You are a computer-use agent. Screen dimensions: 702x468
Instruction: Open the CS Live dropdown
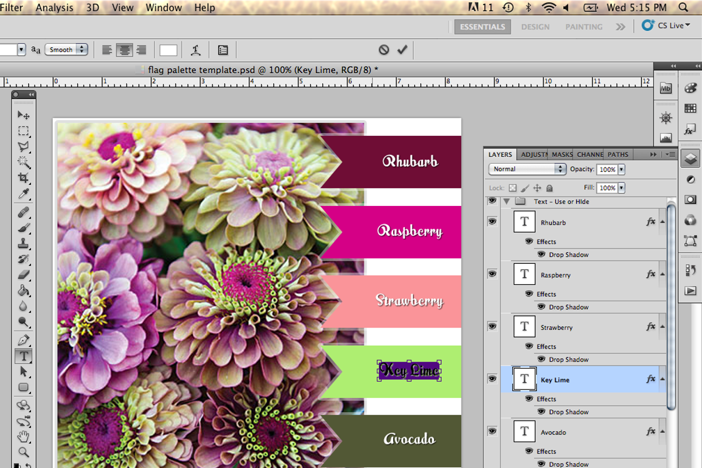[666, 25]
